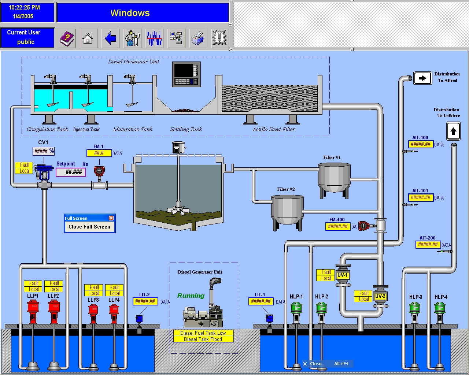View the historical trends display
This screenshot has width=469, height=375.
[154, 38]
